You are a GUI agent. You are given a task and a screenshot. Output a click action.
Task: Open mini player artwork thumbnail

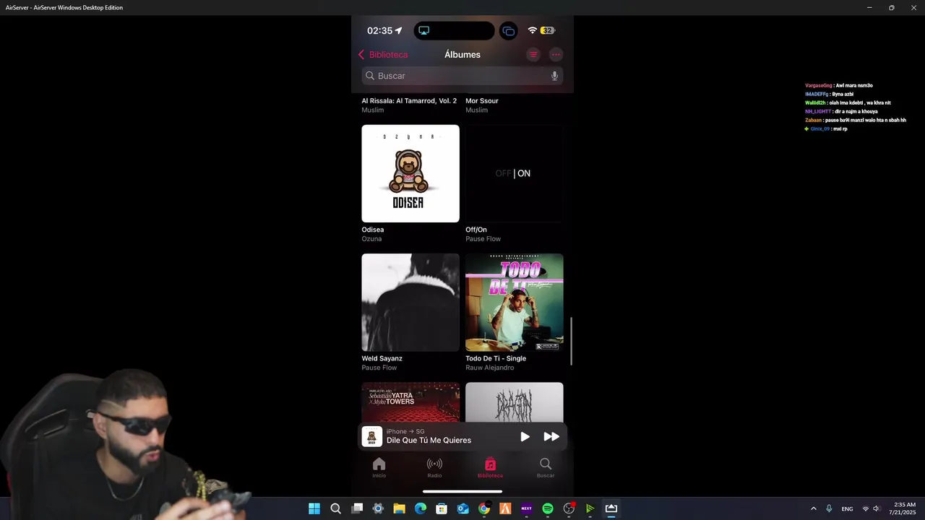click(372, 436)
